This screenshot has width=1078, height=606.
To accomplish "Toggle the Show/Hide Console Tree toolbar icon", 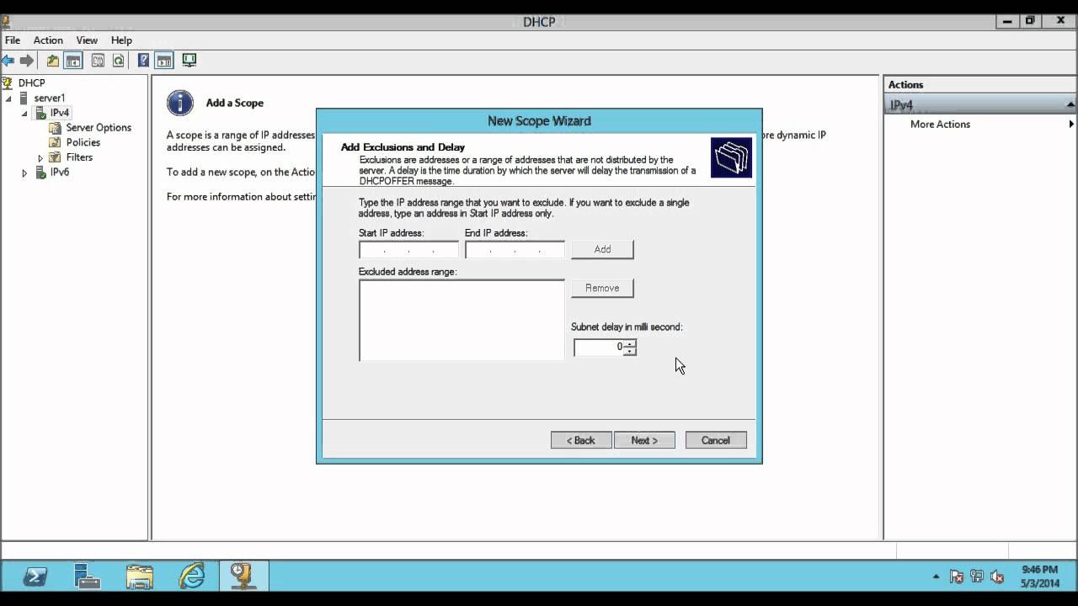I will click(74, 61).
